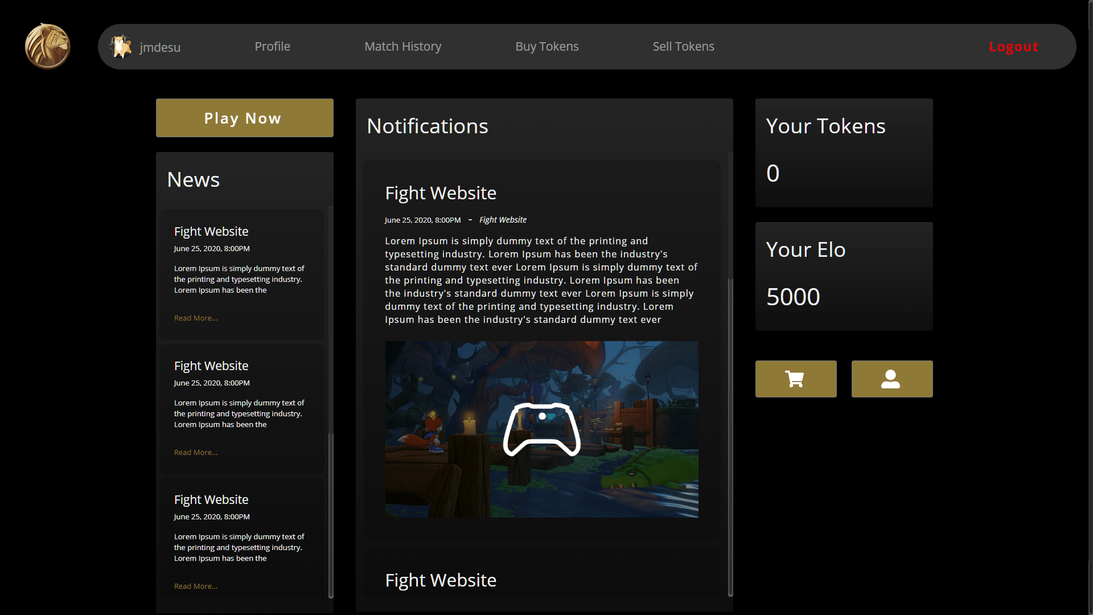Open third news card title Fight Website
Image resolution: width=1093 pixels, height=615 pixels.
211,499
